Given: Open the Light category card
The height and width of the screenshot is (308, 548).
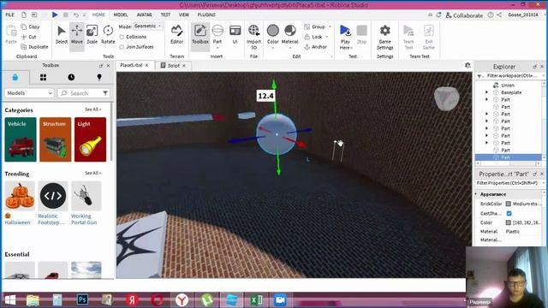Looking at the screenshot, I should click(x=90, y=139).
